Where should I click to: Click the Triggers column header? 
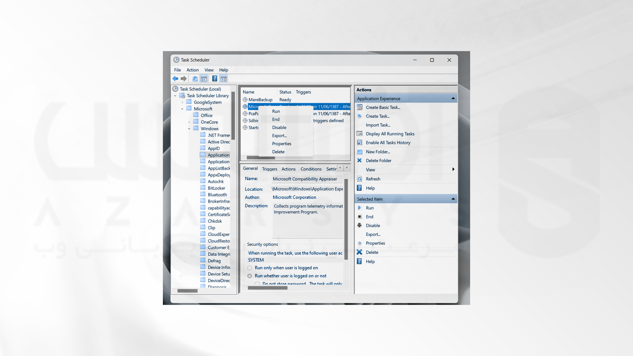point(303,92)
